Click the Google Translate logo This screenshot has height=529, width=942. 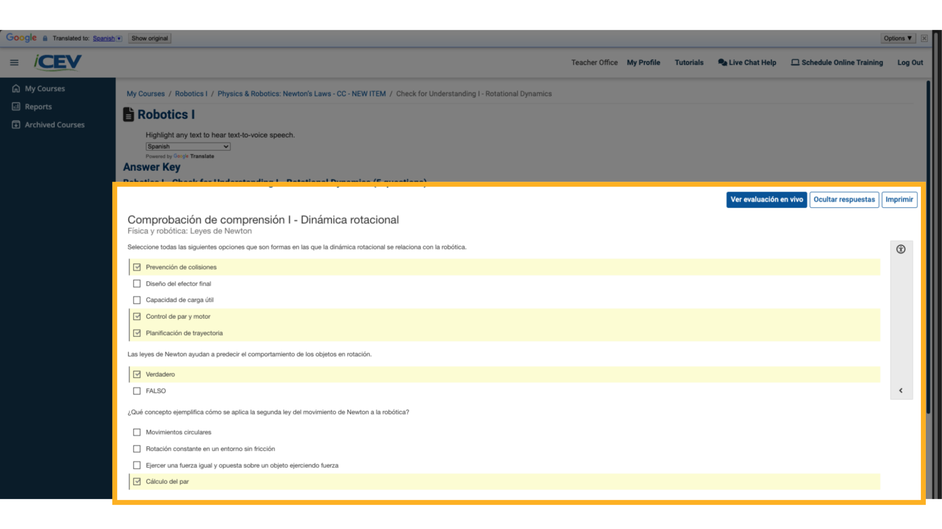[21, 38]
